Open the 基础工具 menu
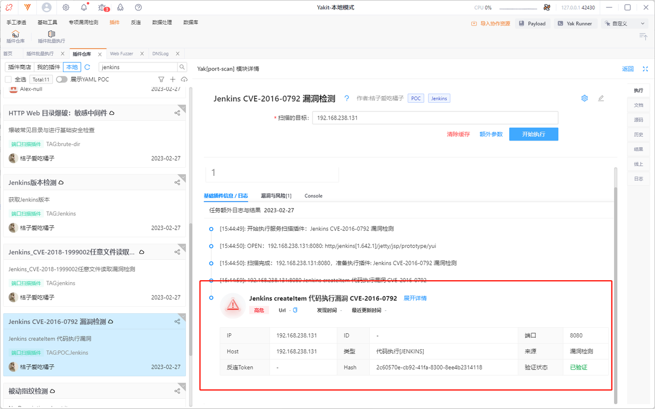 tap(48, 22)
